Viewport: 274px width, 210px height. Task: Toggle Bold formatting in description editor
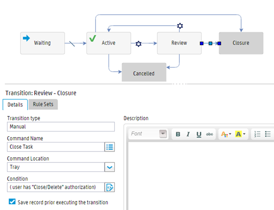pyautogui.click(x=178, y=134)
